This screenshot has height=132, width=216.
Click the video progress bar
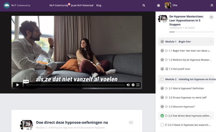[75, 85]
